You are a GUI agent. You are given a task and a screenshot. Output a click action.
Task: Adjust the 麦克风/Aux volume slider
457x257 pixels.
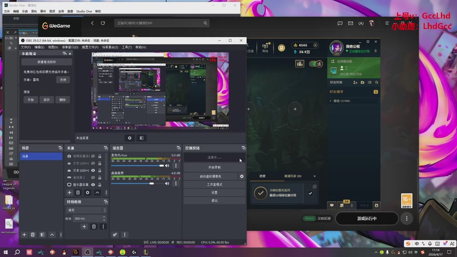point(138,166)
